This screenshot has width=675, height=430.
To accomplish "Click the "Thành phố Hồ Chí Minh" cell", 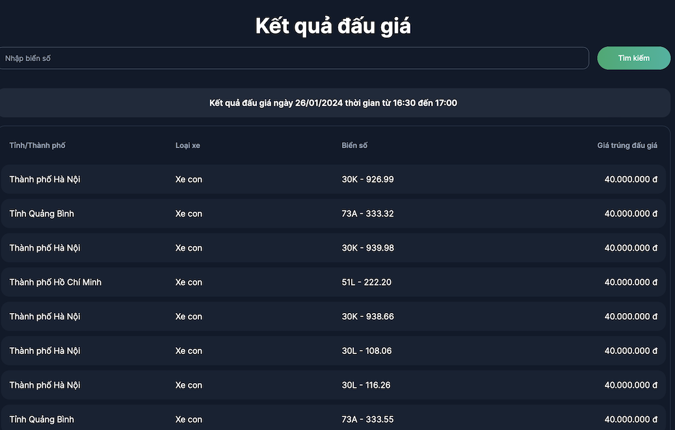I will point(55,283).
